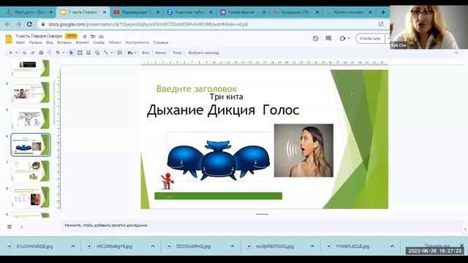This screenshot has width=468, height=263.
Task: Click the Макет layout button
Action: [161, 53]
